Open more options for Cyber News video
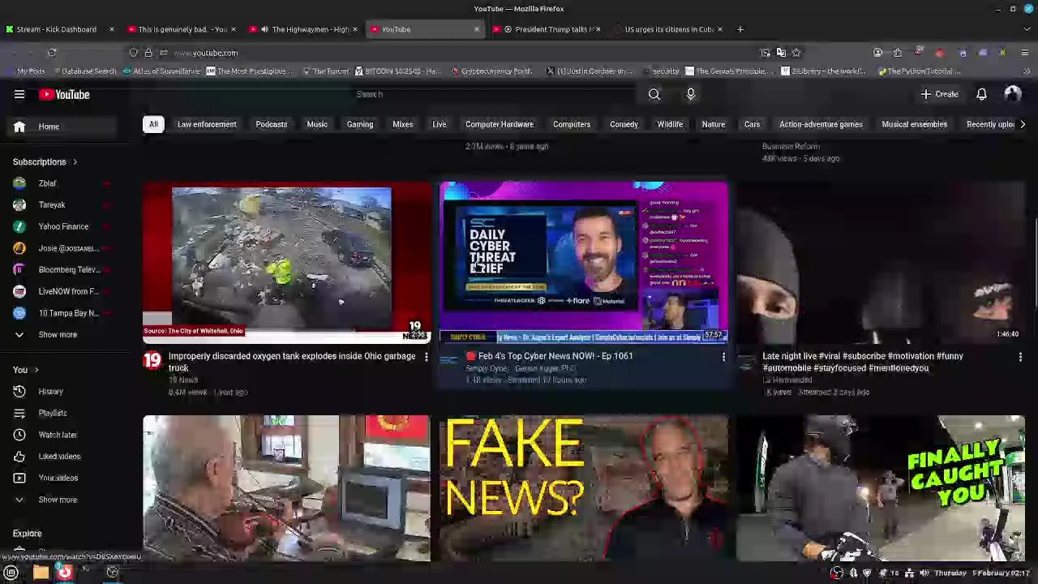The width and height of the screenshot is (1038, 584). [723, 356]
